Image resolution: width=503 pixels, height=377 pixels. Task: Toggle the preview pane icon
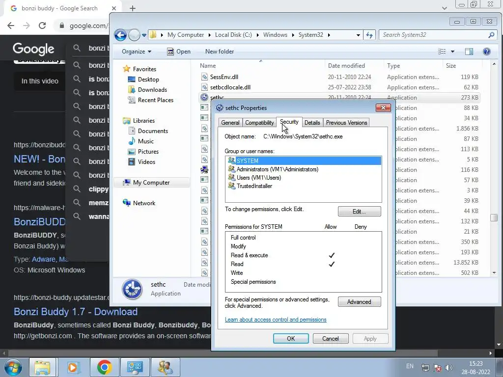pyautogui.click(x=469, y=52)
